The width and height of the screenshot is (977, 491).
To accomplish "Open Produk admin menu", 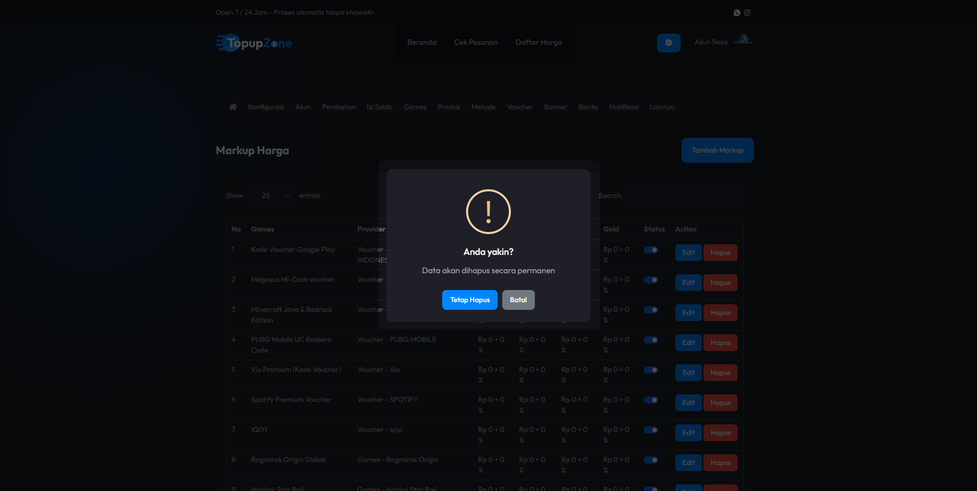I will [x=449, y=107].
